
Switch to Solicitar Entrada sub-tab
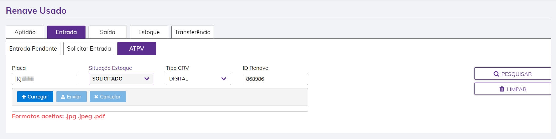click(89, 48)
